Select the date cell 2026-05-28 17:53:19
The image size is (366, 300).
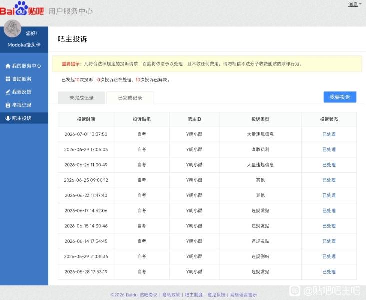86,272
